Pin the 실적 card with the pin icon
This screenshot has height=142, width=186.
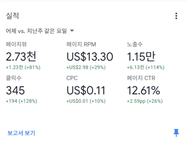click(176, 133)
